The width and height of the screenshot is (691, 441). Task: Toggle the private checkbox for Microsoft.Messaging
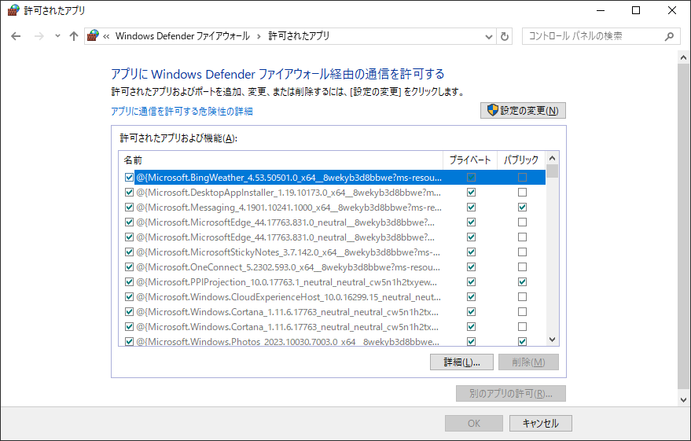tap(471, 207)
